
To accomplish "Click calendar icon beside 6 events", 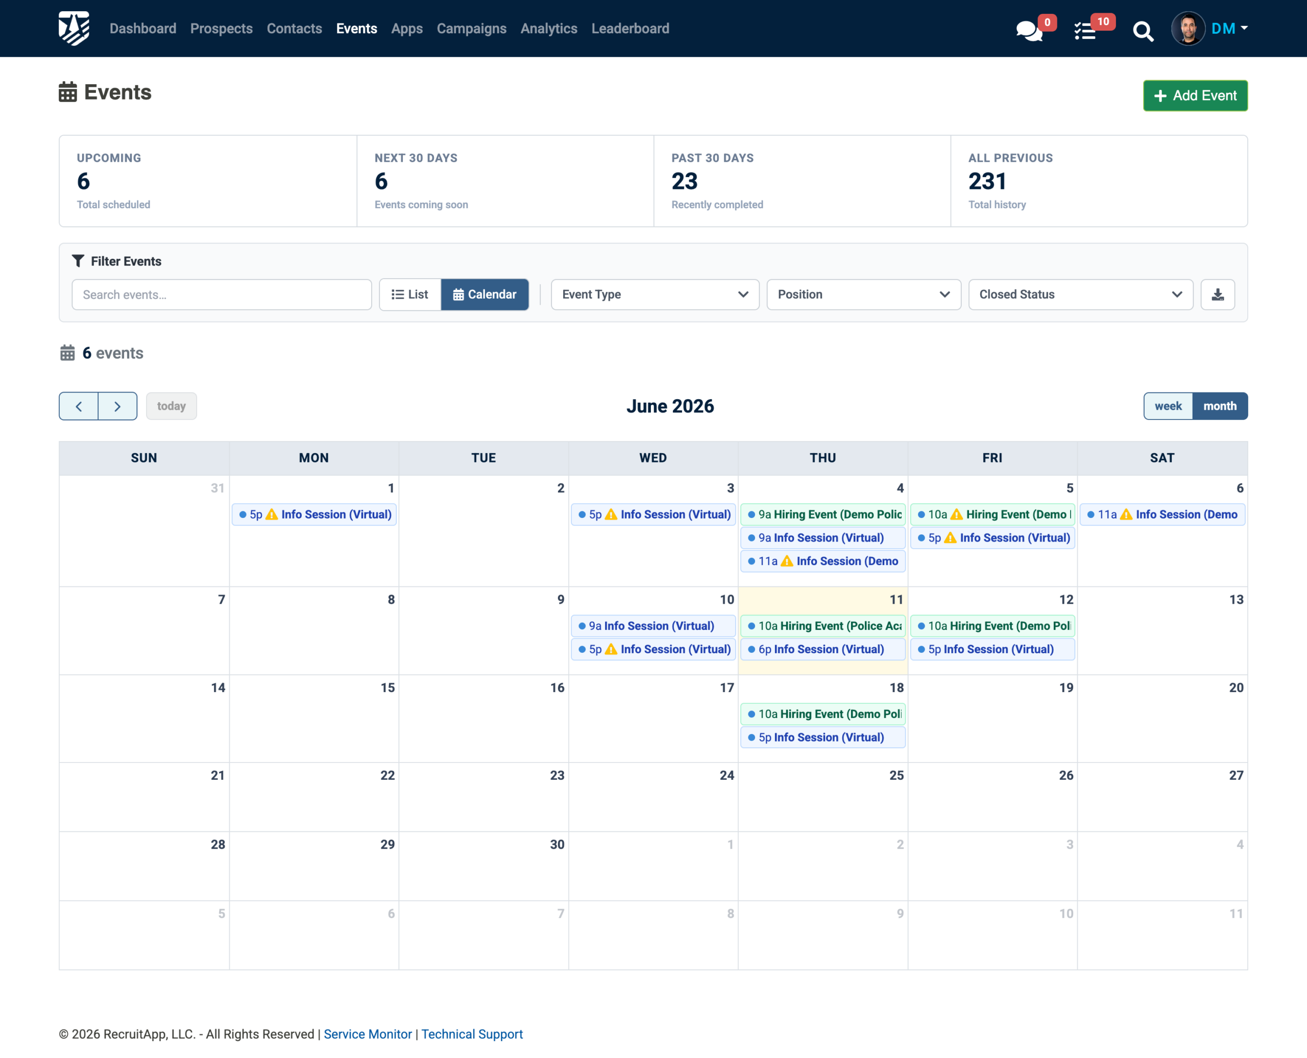I will pyautogui.click(x=68, y=353).
